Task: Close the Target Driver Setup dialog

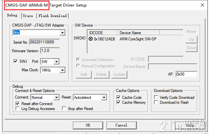Action: 202,5
